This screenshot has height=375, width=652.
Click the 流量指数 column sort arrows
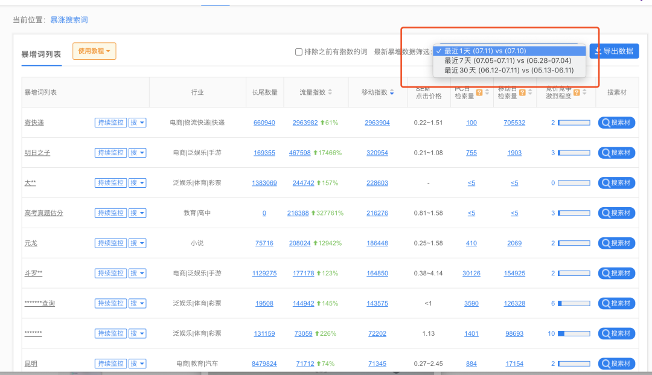click(x=330, y=92)
